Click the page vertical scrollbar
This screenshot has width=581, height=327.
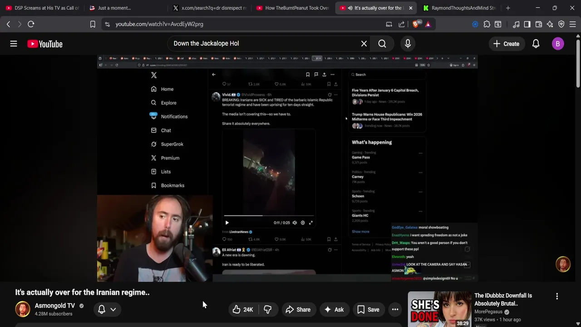(578, 64)
